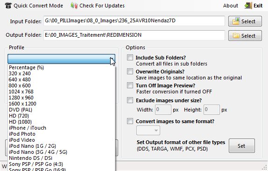Open the About menu item
The image size is (268, 171).
click(x=230, y=6)
